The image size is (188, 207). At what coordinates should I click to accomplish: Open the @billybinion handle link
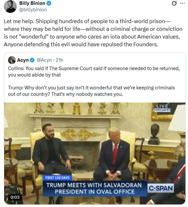(33, 10)
